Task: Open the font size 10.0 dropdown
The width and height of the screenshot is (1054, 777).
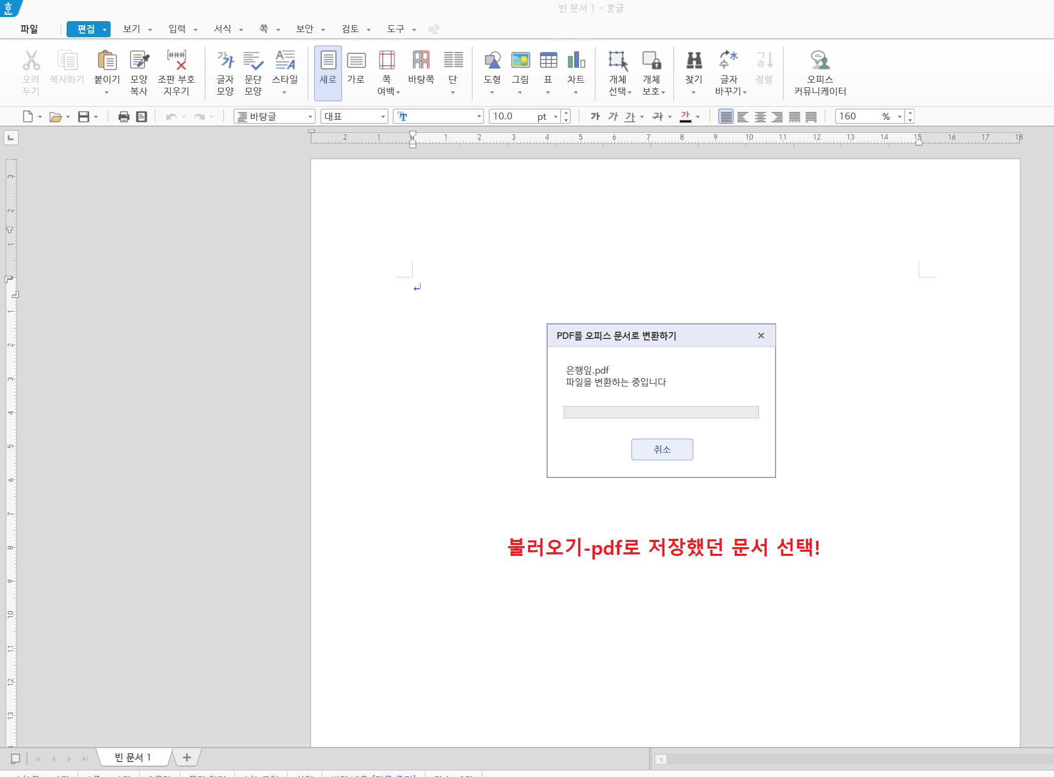Action: [555, 117]
